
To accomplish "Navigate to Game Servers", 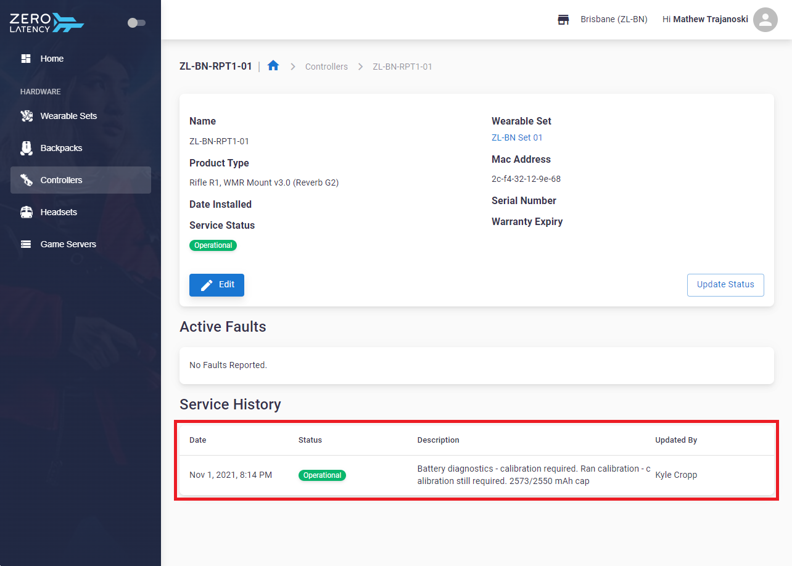I will tap(81, 244).
